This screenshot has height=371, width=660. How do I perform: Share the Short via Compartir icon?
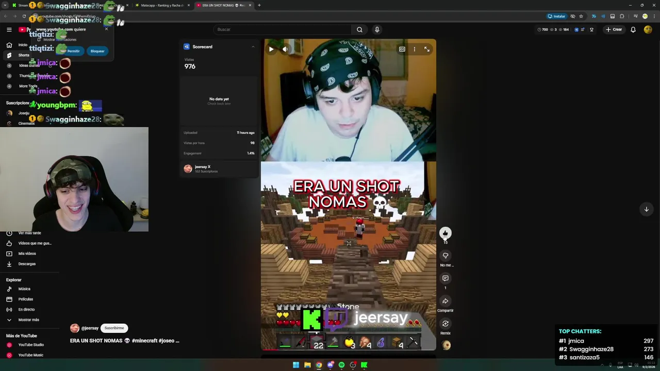445,301
